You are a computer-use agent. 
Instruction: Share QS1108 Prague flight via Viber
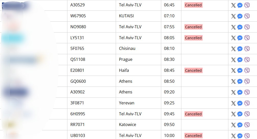(x=247, y=60)
